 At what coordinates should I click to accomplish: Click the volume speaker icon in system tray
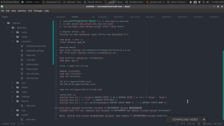208,2
